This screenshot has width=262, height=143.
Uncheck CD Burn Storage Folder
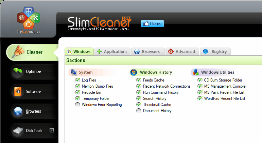click(x=200, y=80)
